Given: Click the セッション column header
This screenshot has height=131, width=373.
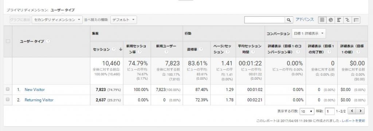Looking at the screenshot, I should 102,49.
